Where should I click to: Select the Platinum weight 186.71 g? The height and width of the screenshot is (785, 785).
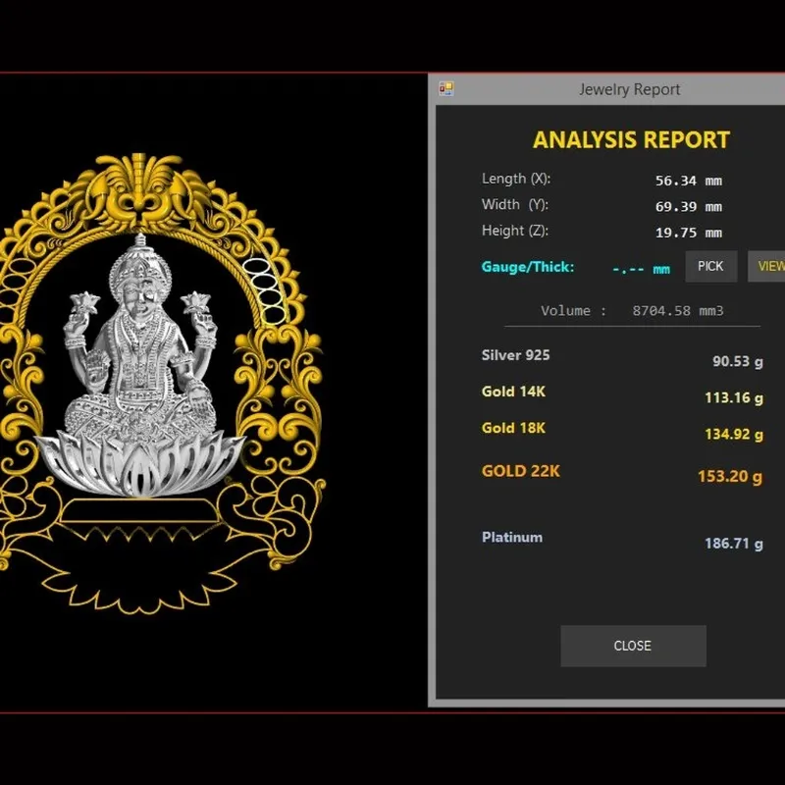pyautogui.click(x=734, y=544)
